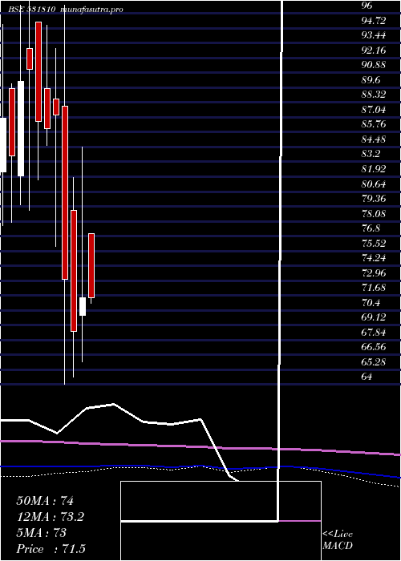Click the 93.44 price axis label
Image resolution: width=401 pixels, height=561 pixels.
pos(374,35)
